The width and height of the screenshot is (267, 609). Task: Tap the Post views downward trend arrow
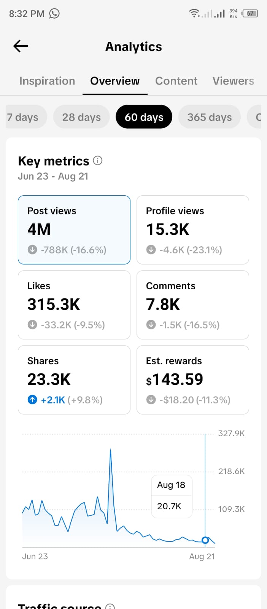point(32,250)
